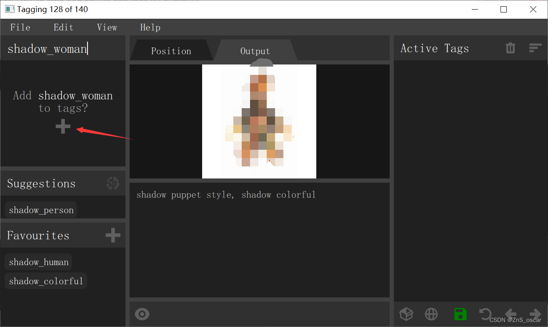Image resolution: width=548 pixels, height=327 pixels.
Task: Delete all Active Tags using the trash icon
Action: coord(510,48)
